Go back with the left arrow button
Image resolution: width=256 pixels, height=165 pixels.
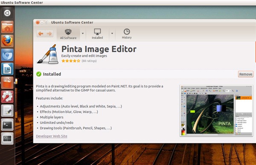(x=41, y=34)
